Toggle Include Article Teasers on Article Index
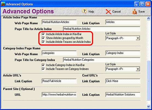152x110 pixels. tap(43, 42)
